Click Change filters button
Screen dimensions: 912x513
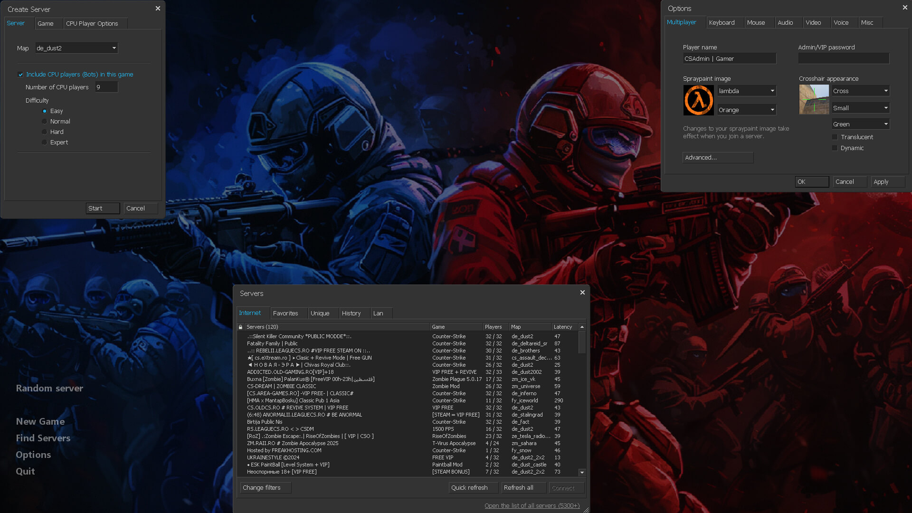pos(266,488)
